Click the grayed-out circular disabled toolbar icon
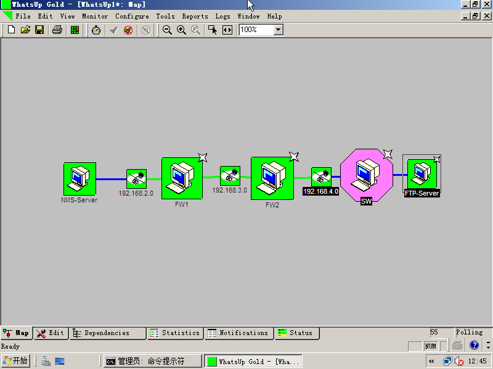The height and width of the screenshot is (369, 493). [x=146, y=30]
